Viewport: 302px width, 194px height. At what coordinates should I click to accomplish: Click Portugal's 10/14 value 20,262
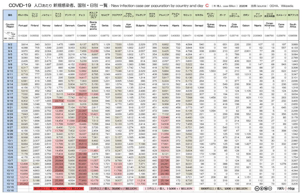pos(23,184)
